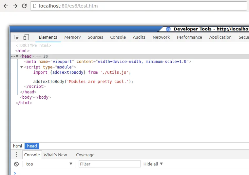Click head in the breadcrumb bar
The width and height of the screenshot is (249, 175).
(32, 146)
